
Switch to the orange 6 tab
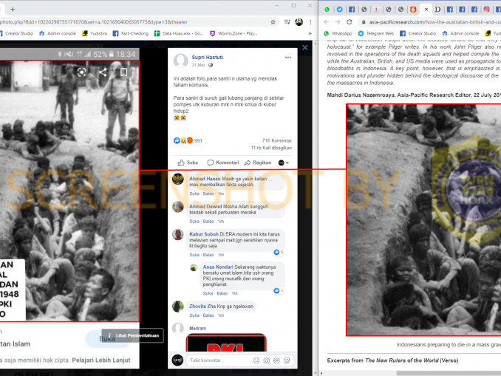(413, 10)
